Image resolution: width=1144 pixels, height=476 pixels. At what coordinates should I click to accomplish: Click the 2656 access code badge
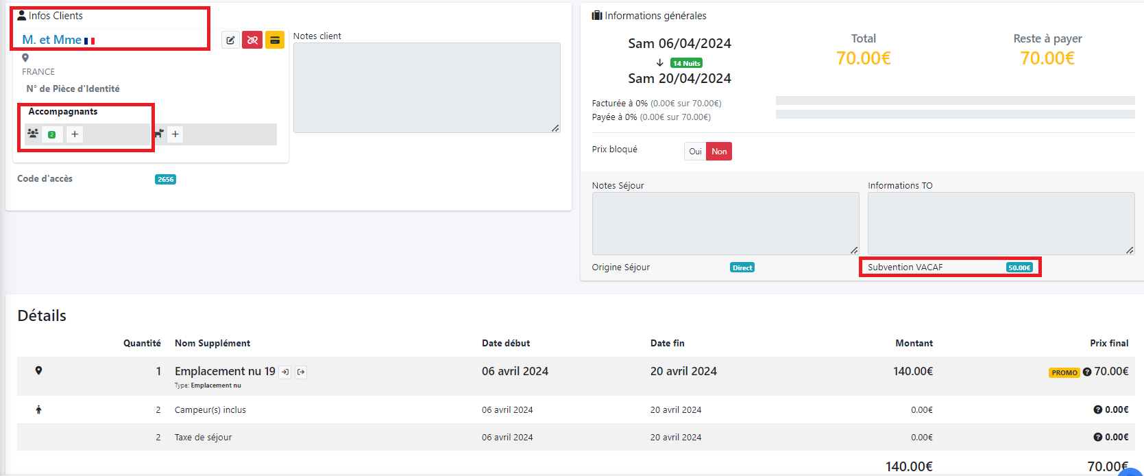[x=165, y=180]
